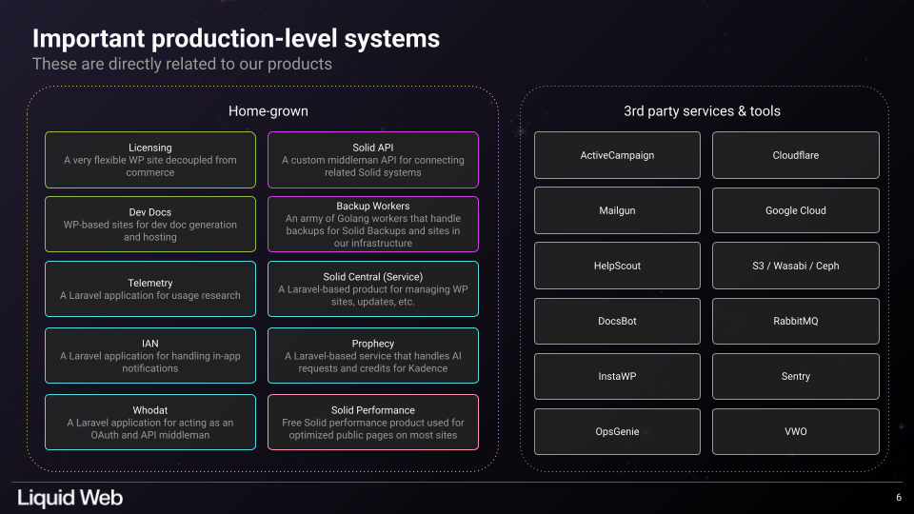The width and height of the screenshot is (914, 514).
Task: Click the Backup Workers card
Action: [x=373, y=225]
